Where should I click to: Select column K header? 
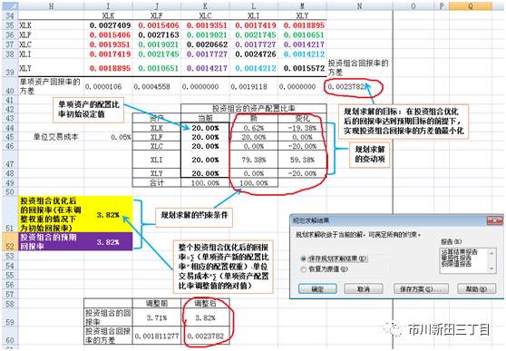[x=205, y=5]
